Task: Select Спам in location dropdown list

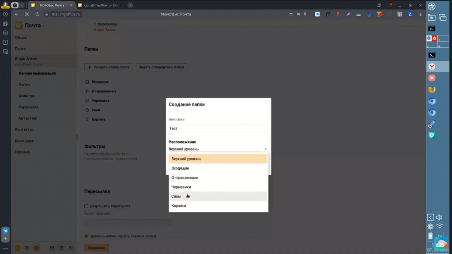Action: coord(218,196)
